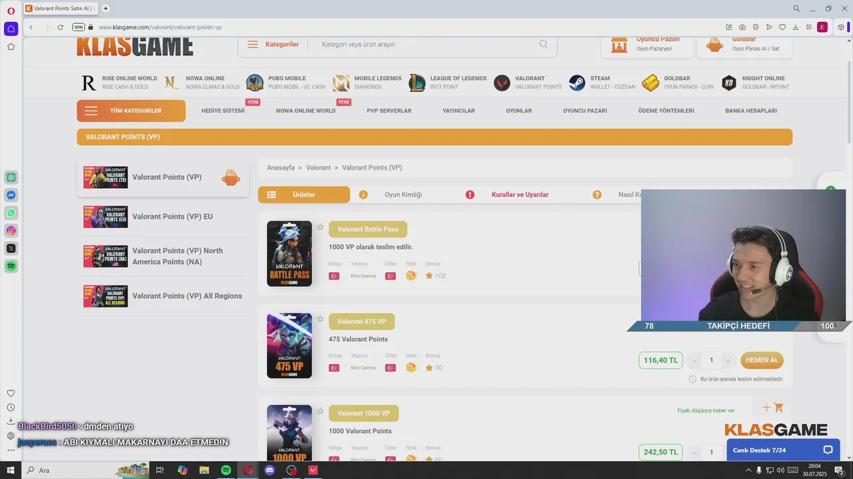Viewport: 853px width, 479px height.
Task: Open Canlı Destek 7/24 chat
Action: (x=783, y=450)
